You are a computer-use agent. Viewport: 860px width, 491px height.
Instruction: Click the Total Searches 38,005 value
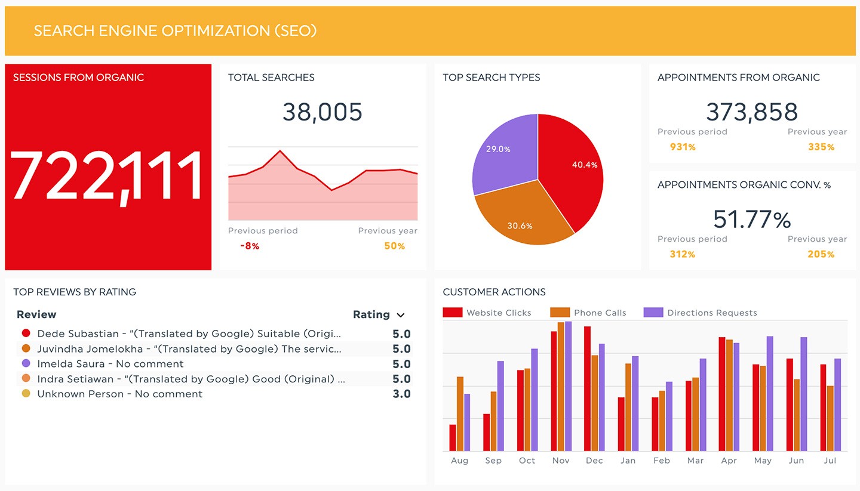click(x=322, y=112)
